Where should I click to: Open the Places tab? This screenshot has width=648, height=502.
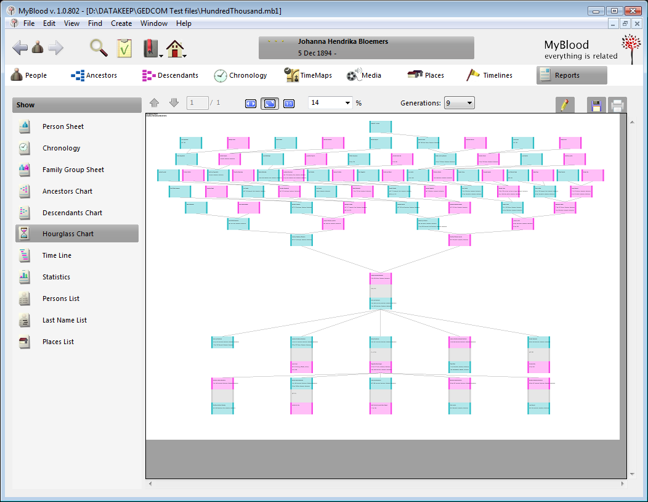point(426,75)
